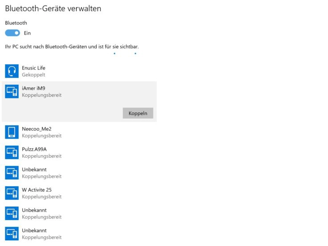
Task: Click the iAmer iM9 device icon
Action: point(12,91)
